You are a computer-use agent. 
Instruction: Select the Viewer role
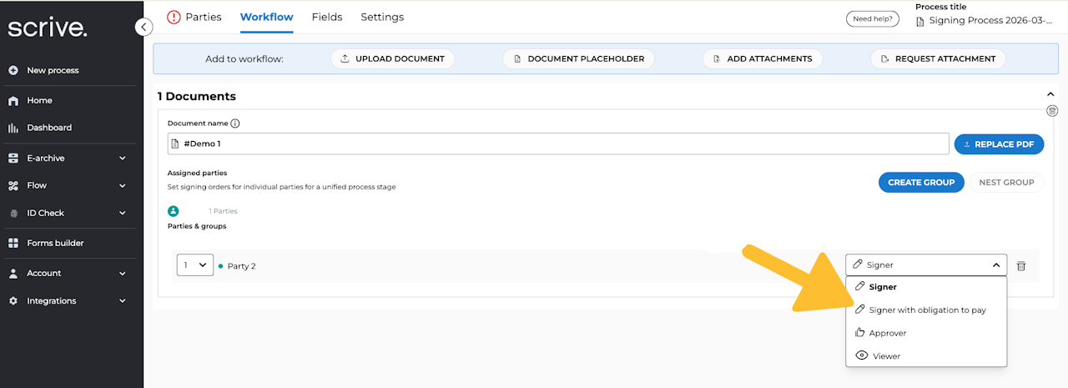pos(926,355)
